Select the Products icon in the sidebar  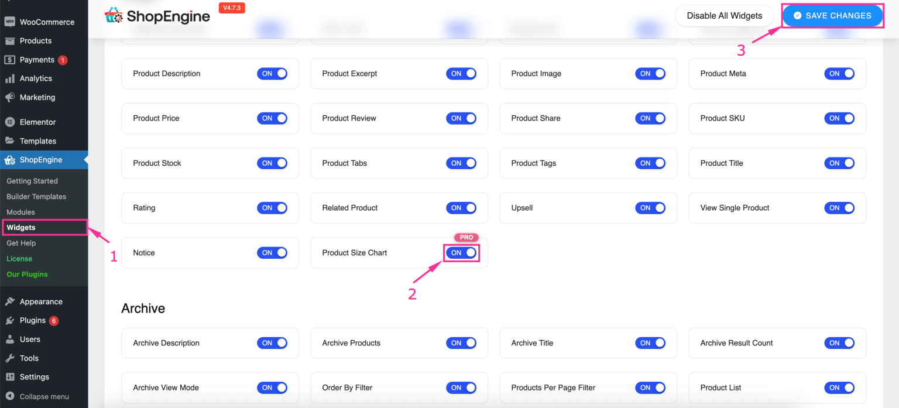(x=11, y=40)
